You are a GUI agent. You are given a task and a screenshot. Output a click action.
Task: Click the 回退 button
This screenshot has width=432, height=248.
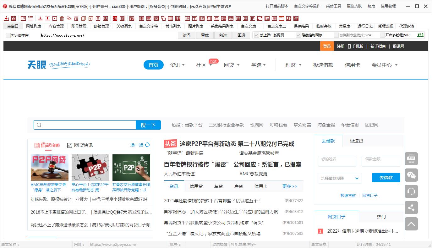point(241,35)
